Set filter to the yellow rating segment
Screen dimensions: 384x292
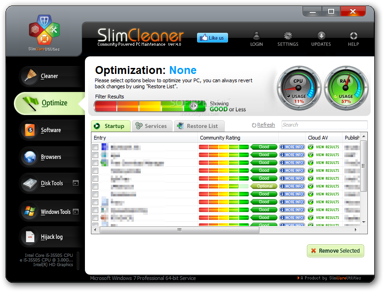(150, 106)
